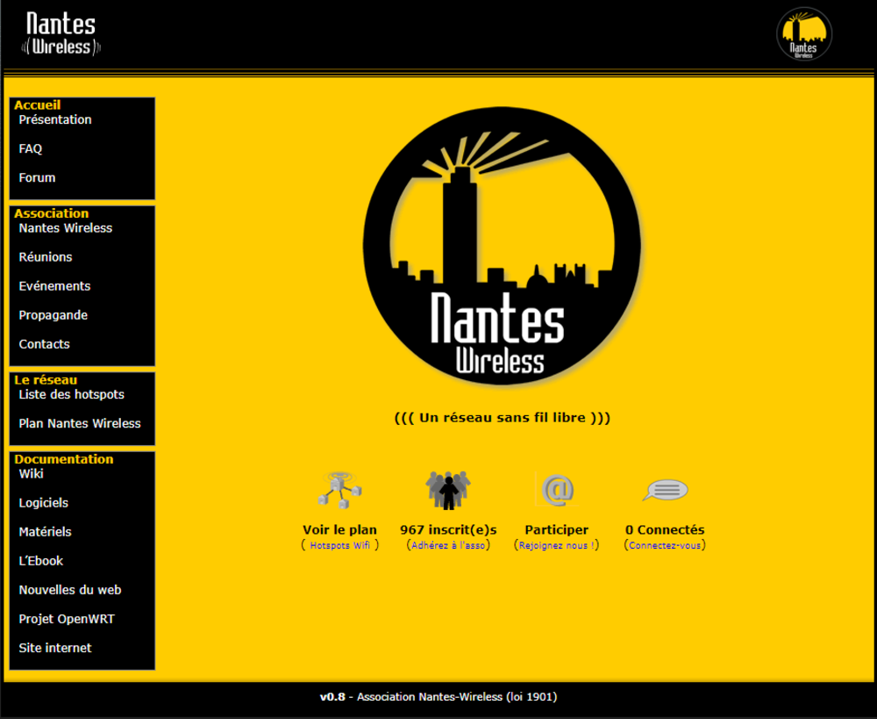Click the Accueil section heading
Screen dimensions: 877x719
coord(38,105)
